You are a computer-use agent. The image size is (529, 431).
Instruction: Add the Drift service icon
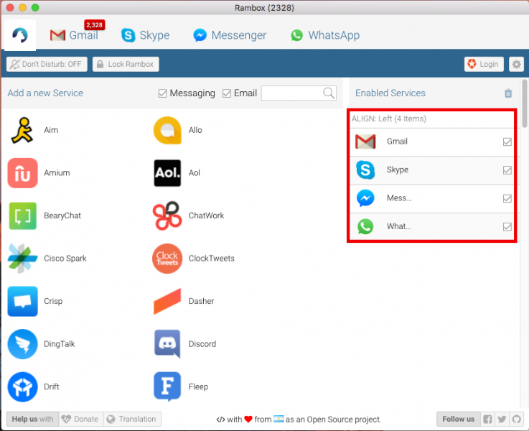coord(22,387)
